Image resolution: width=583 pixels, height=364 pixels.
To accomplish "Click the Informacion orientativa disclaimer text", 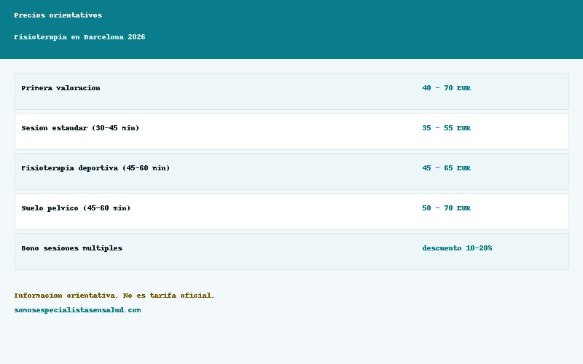I will [x=114, y=296].
